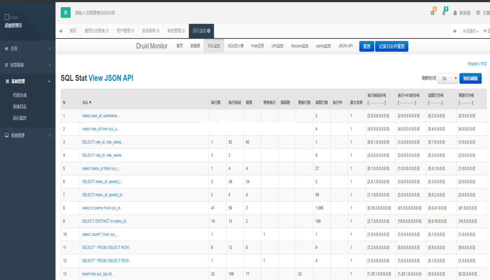
Task: Sort by the 最大并发 column header
Action: tap(356, 103)
